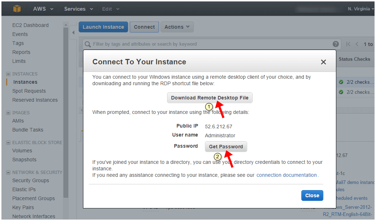Viewport: 376px width, 221px height.
Task: Collapse the NETWORK & SECURITY section
Action: 8,172
